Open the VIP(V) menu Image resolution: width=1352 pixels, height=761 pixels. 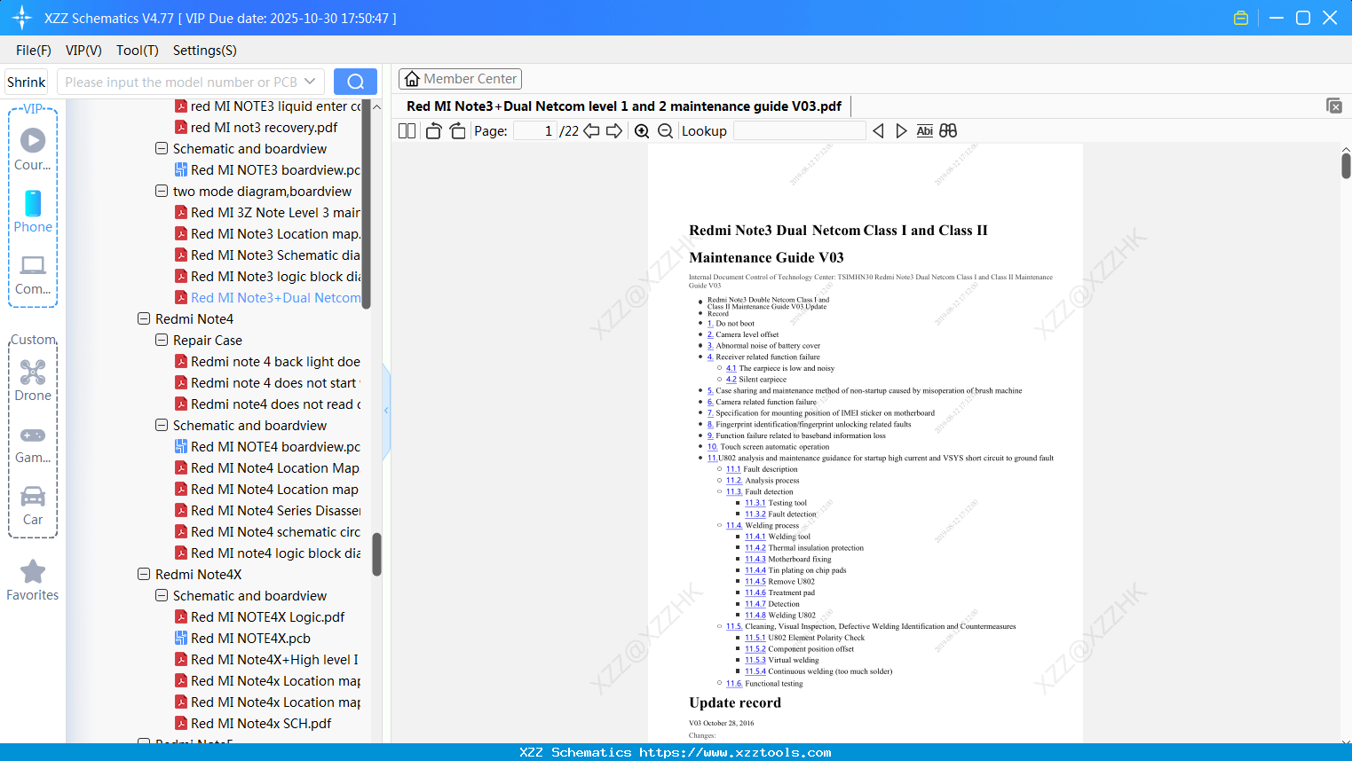83,51
